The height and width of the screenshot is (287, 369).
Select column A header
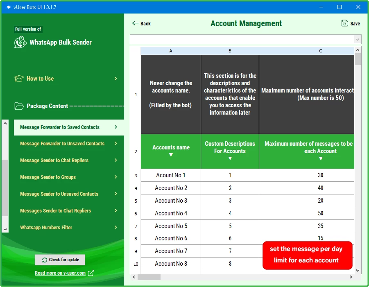pos(171,51)
